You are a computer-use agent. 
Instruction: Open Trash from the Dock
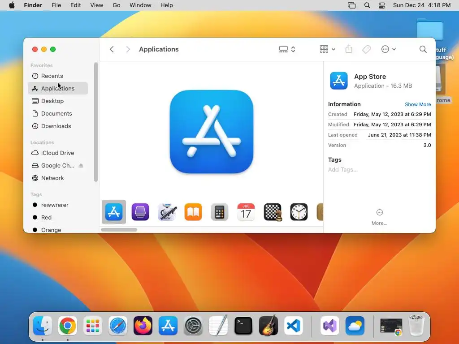coord(416,325)
